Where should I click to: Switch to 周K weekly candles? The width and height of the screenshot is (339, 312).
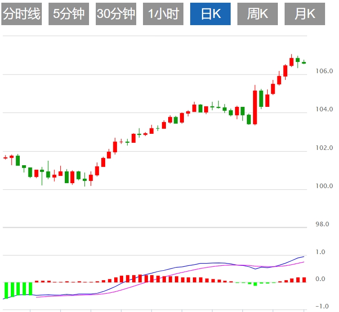pos(258,14)
